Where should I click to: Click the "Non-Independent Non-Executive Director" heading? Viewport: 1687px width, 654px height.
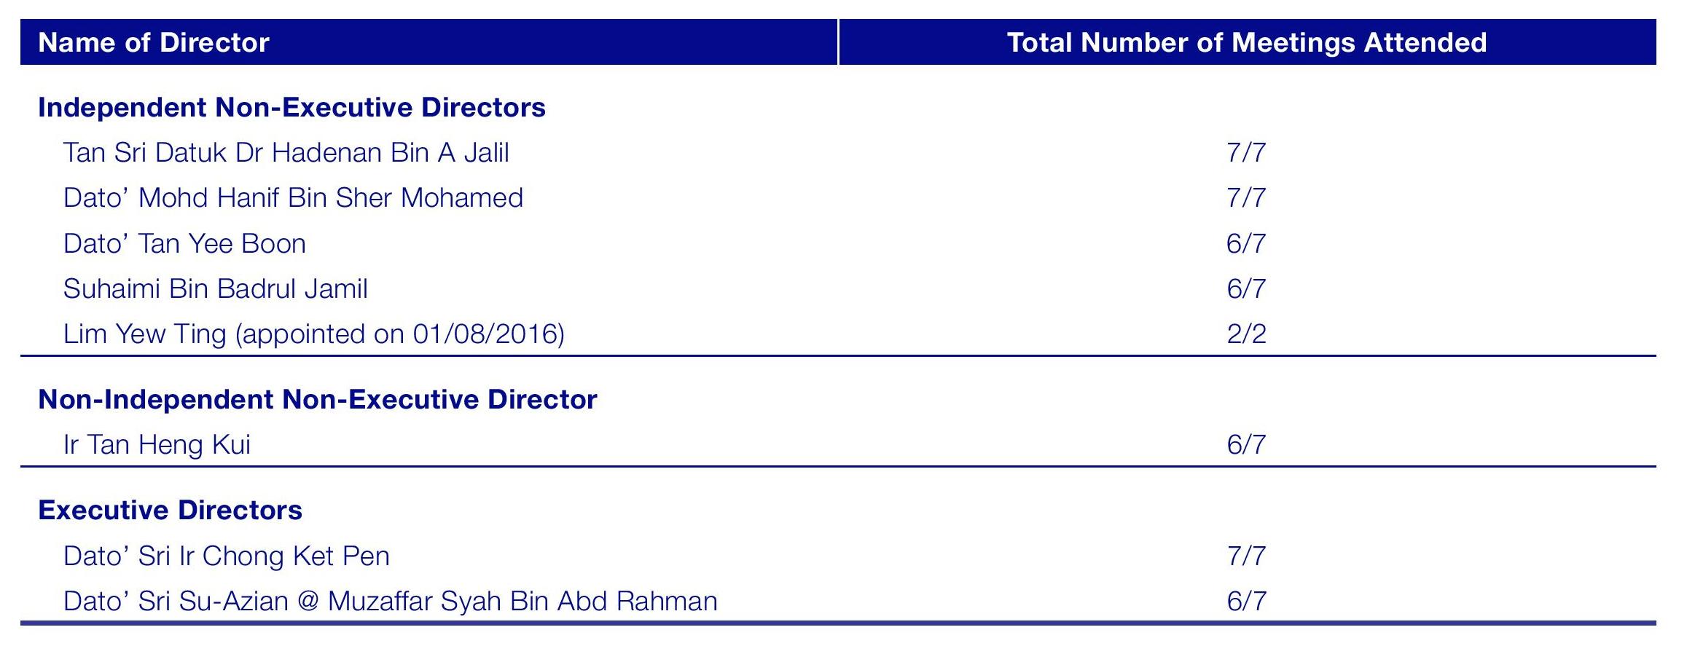point(317,400)
